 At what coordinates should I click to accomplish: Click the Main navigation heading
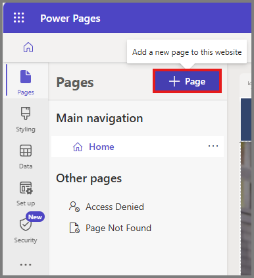pos(99,118)
